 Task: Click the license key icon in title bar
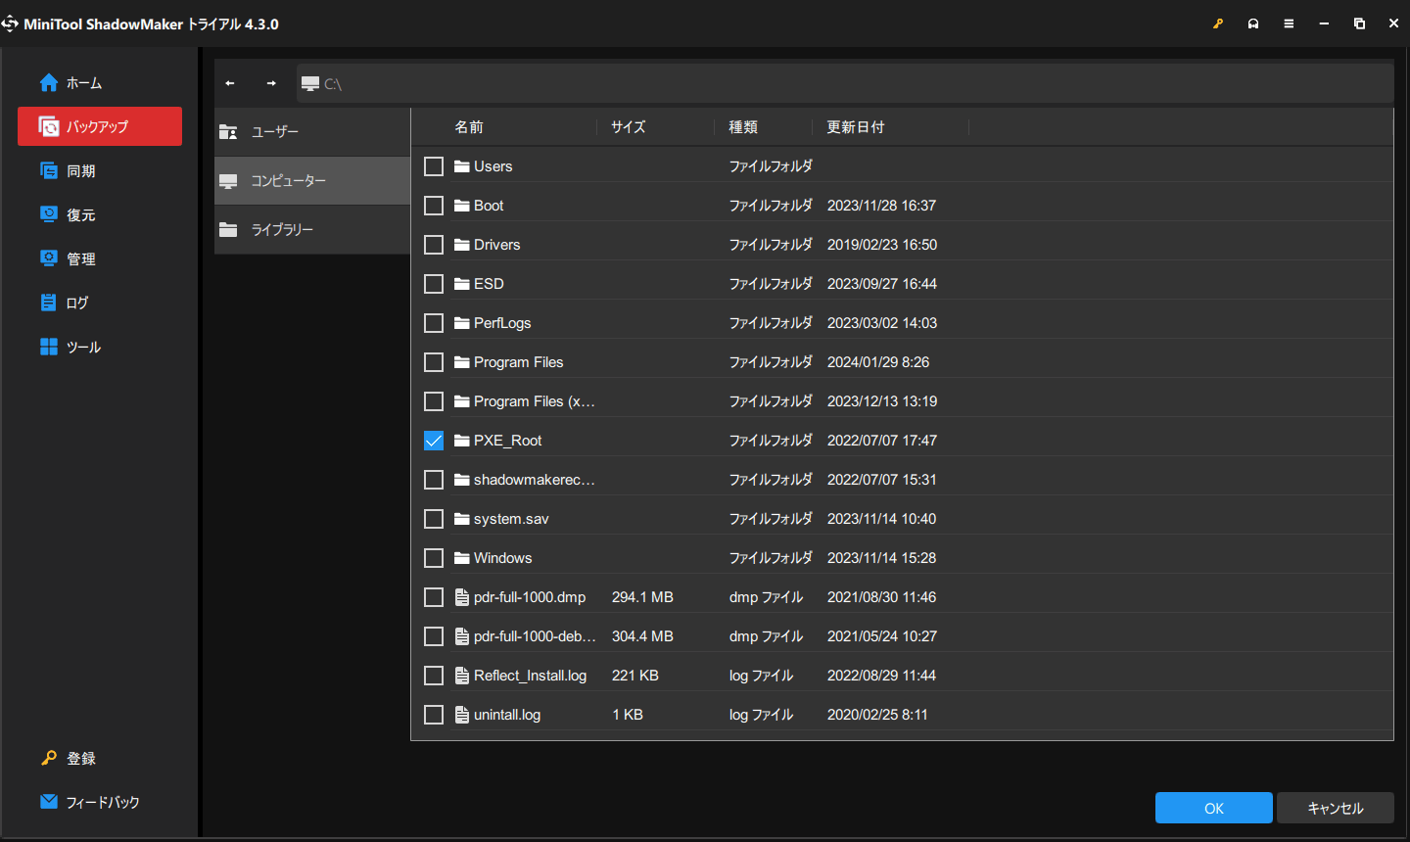1218,23
